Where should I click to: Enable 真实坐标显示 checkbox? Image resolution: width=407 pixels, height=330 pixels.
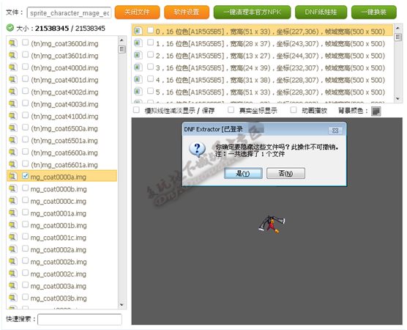click(x=231, y=110)
